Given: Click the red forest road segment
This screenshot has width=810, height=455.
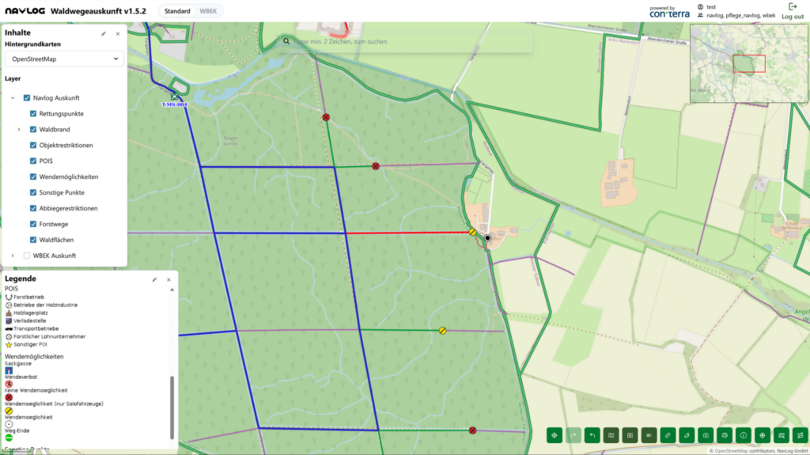Looking at the screenshot, I should pos(408,233).
